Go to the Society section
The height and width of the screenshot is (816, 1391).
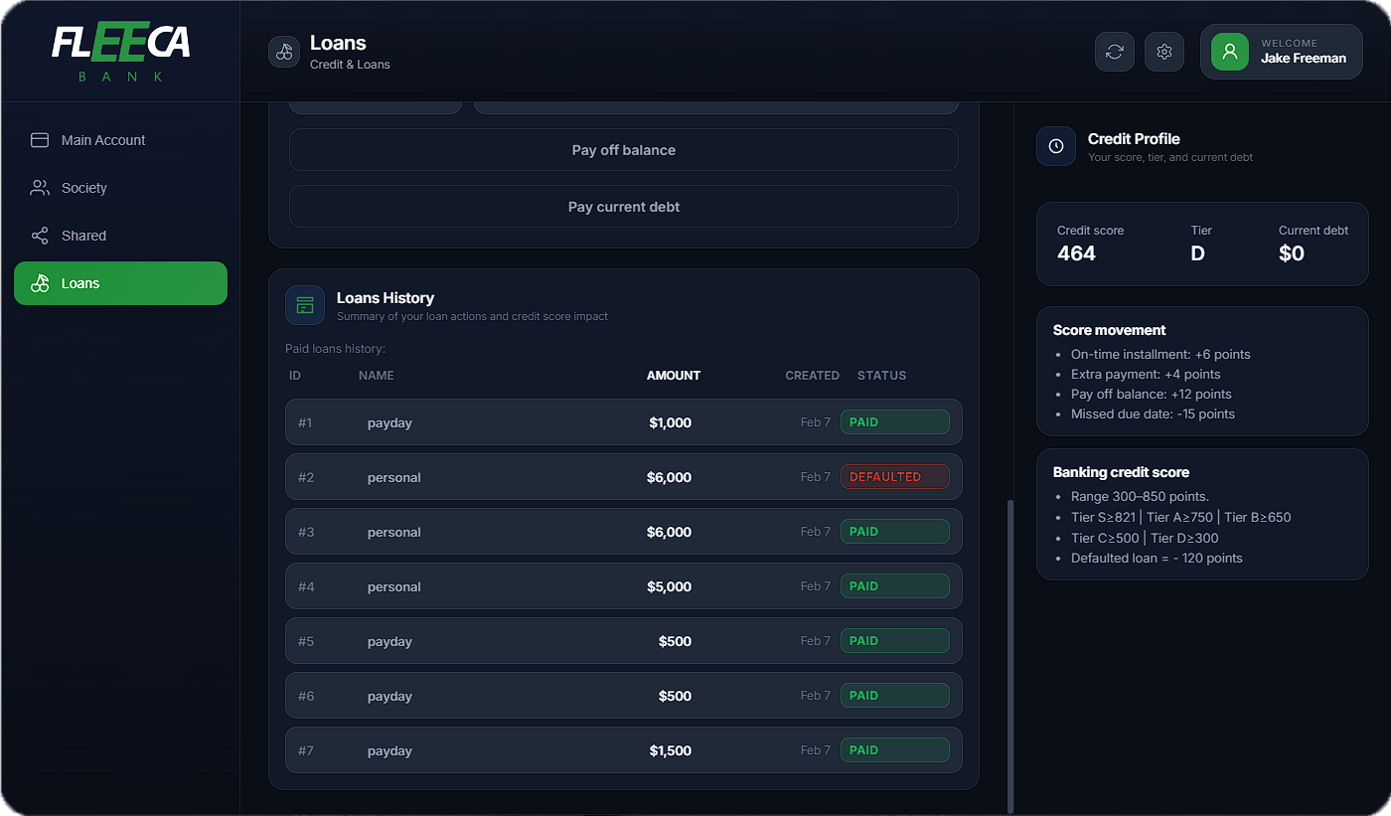pyautogui.click(x=120, y=188)
